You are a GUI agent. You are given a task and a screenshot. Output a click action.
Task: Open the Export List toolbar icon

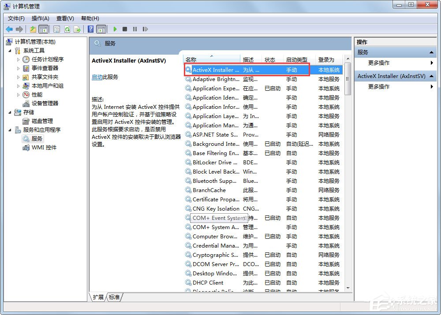point(77,29)
